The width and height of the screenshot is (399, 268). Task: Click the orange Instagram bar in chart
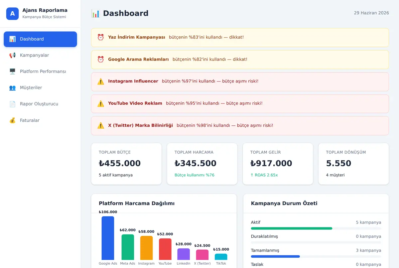146,248
